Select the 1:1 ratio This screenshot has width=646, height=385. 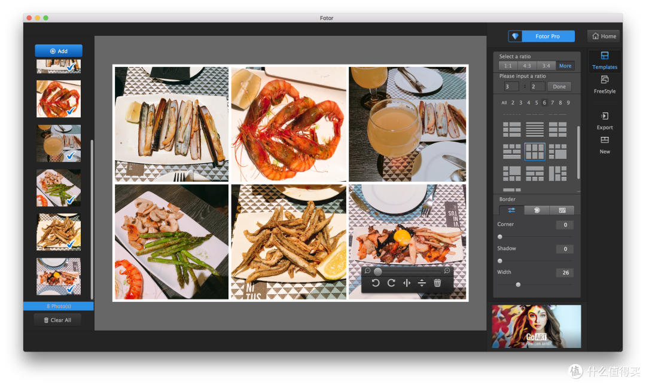[508, 66]
